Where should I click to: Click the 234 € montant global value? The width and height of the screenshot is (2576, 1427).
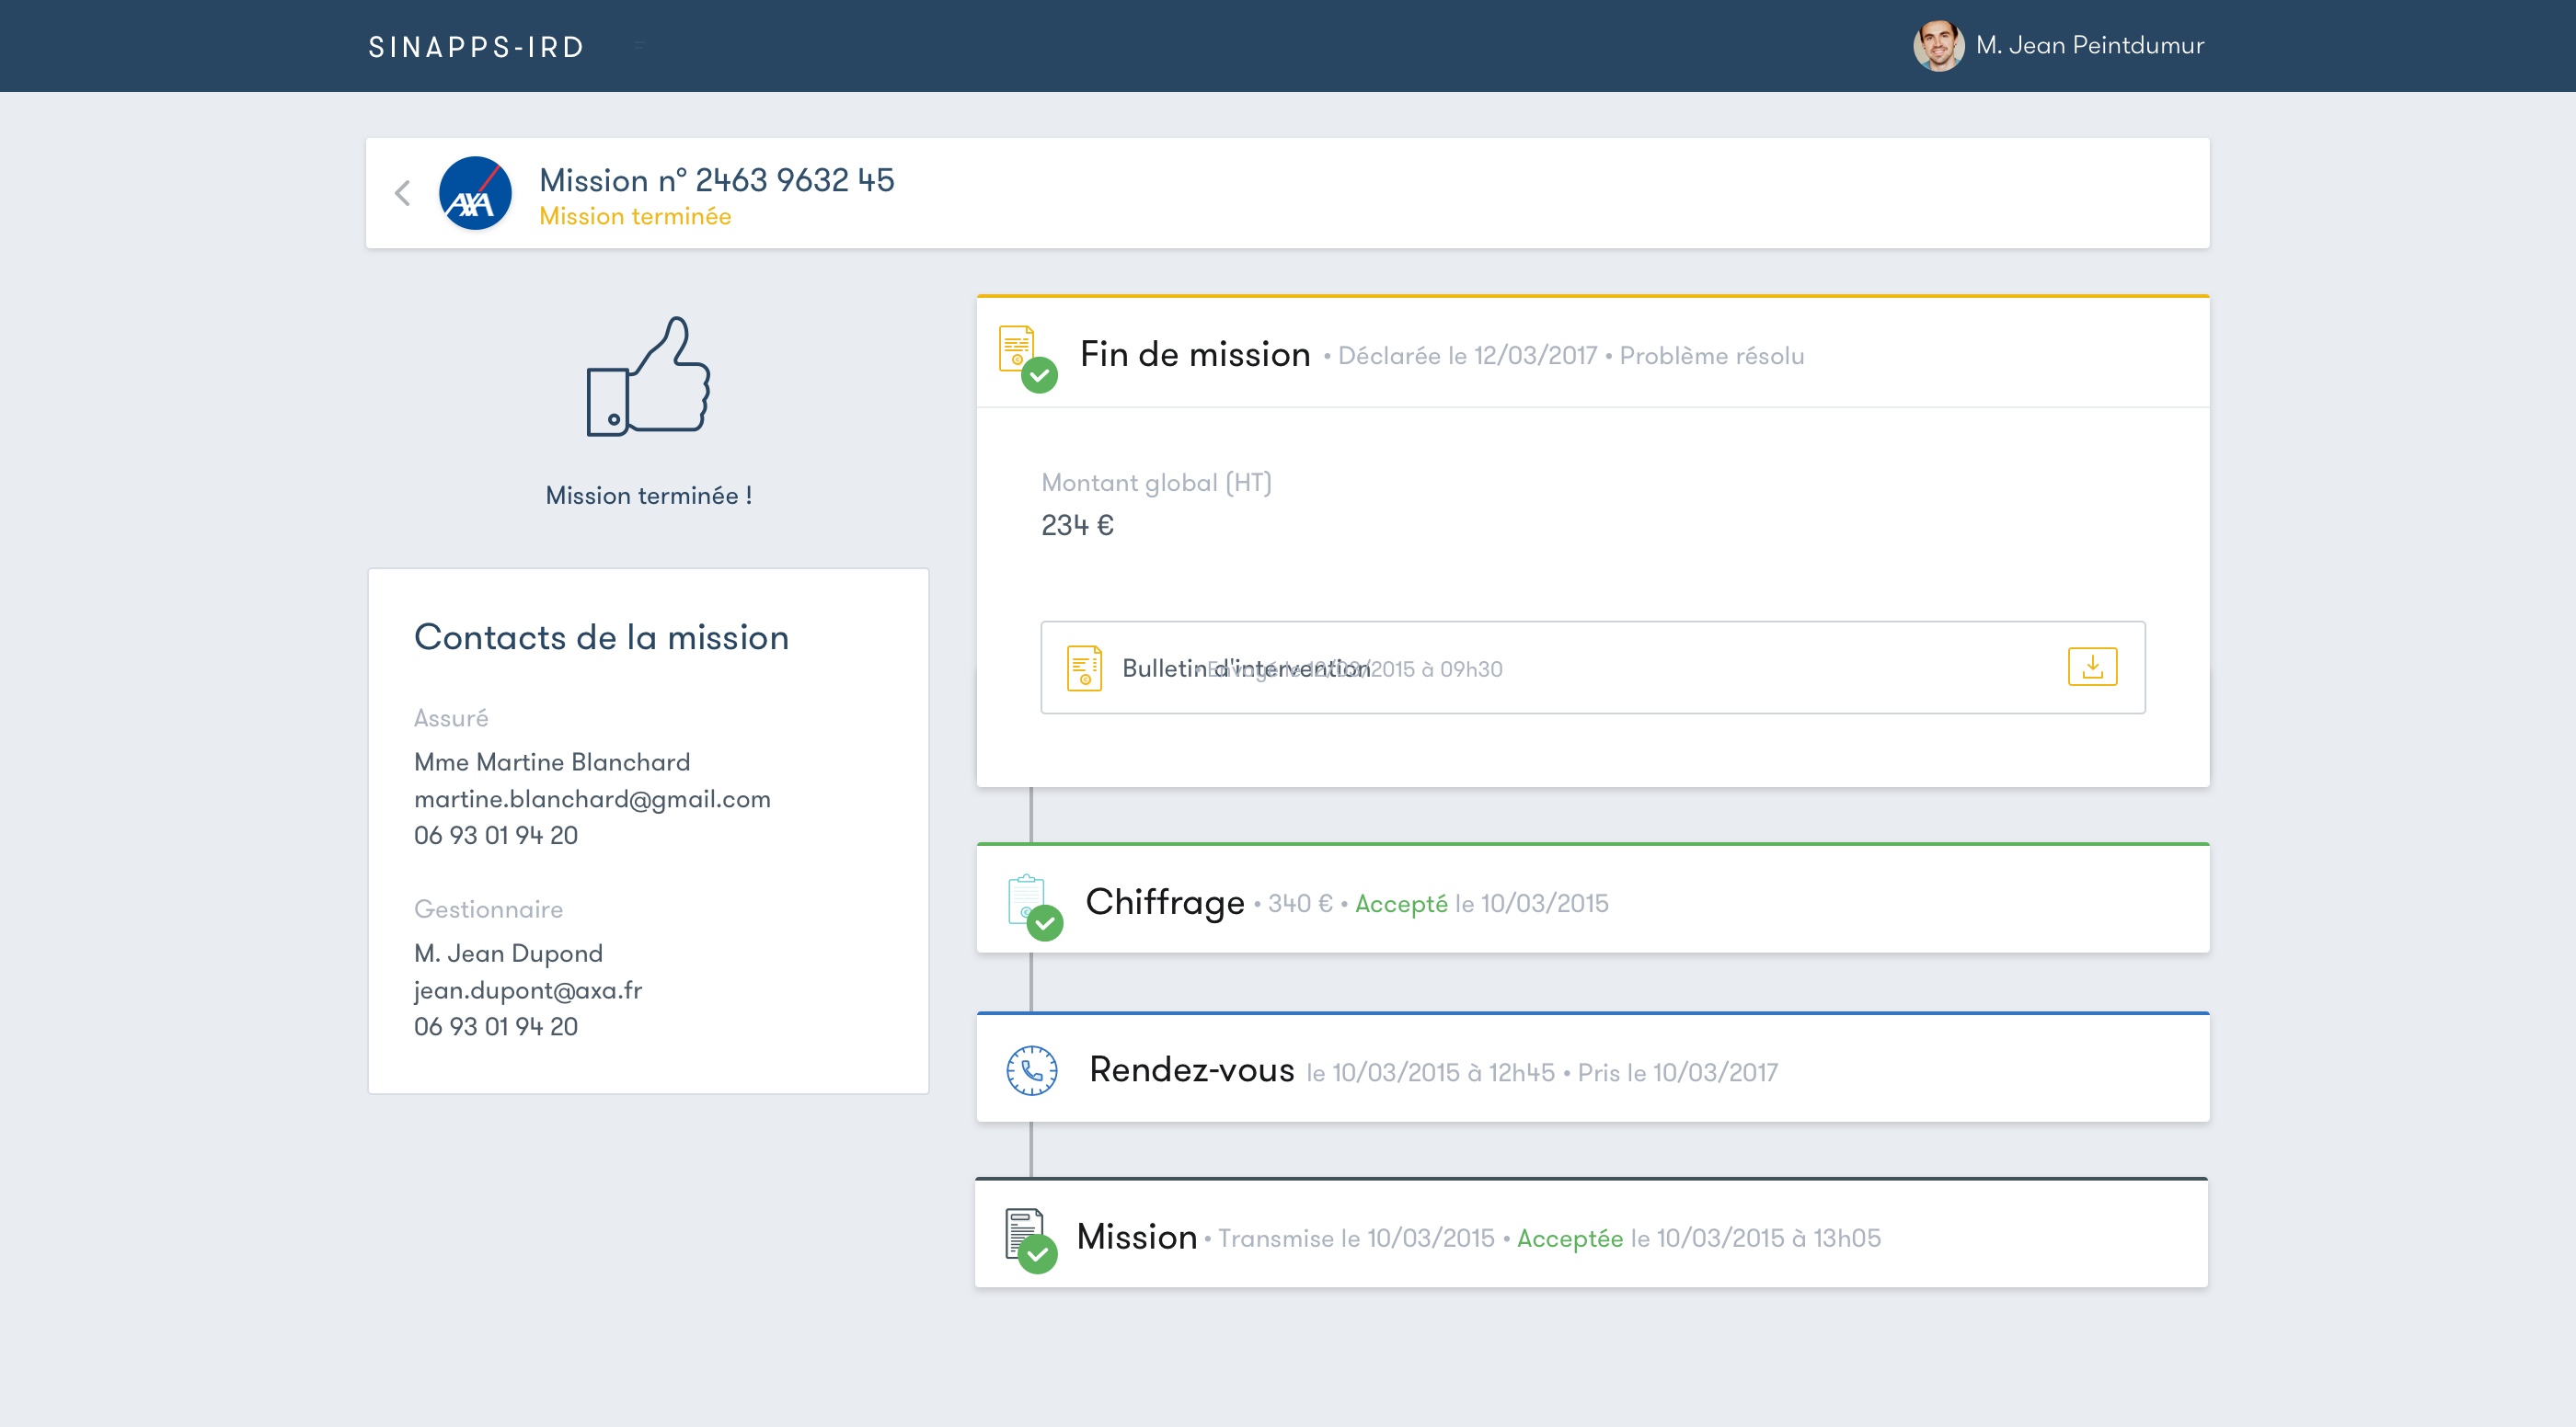1077,525
